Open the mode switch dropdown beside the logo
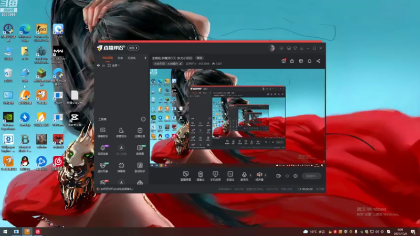 [133, 48]
